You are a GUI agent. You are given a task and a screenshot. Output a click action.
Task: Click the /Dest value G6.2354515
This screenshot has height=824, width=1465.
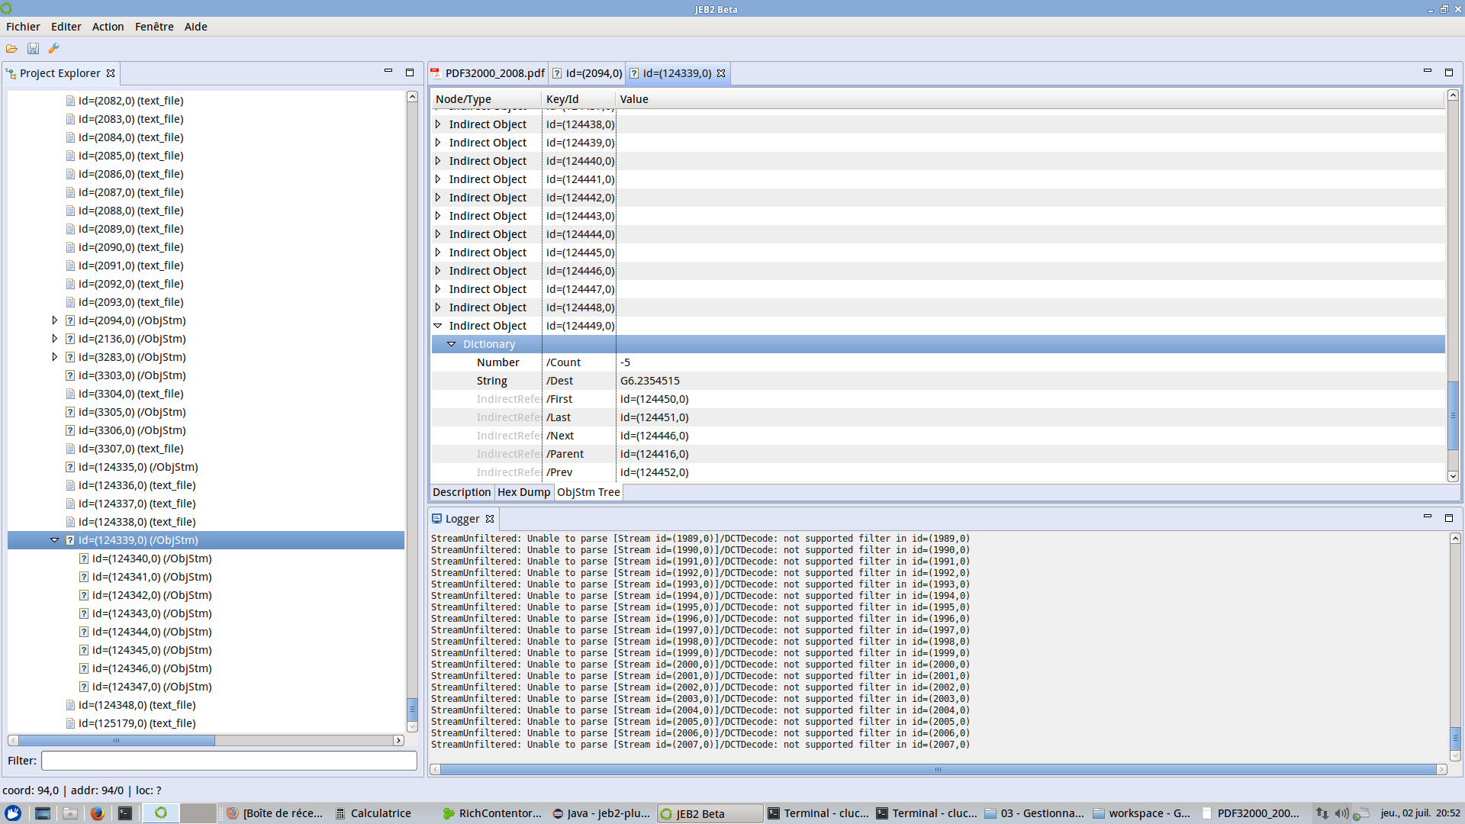click(649, 381)
